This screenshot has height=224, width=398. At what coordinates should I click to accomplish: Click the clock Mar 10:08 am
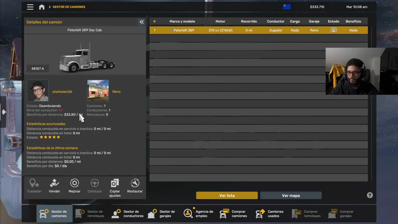(x=357, y=7)
